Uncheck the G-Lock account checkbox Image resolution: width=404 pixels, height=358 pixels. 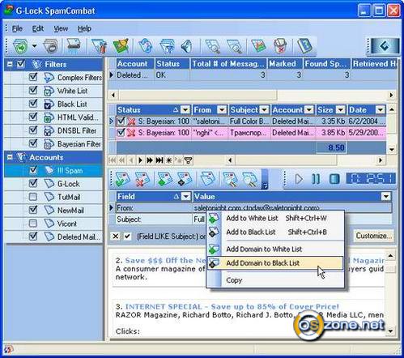point(33,183)
